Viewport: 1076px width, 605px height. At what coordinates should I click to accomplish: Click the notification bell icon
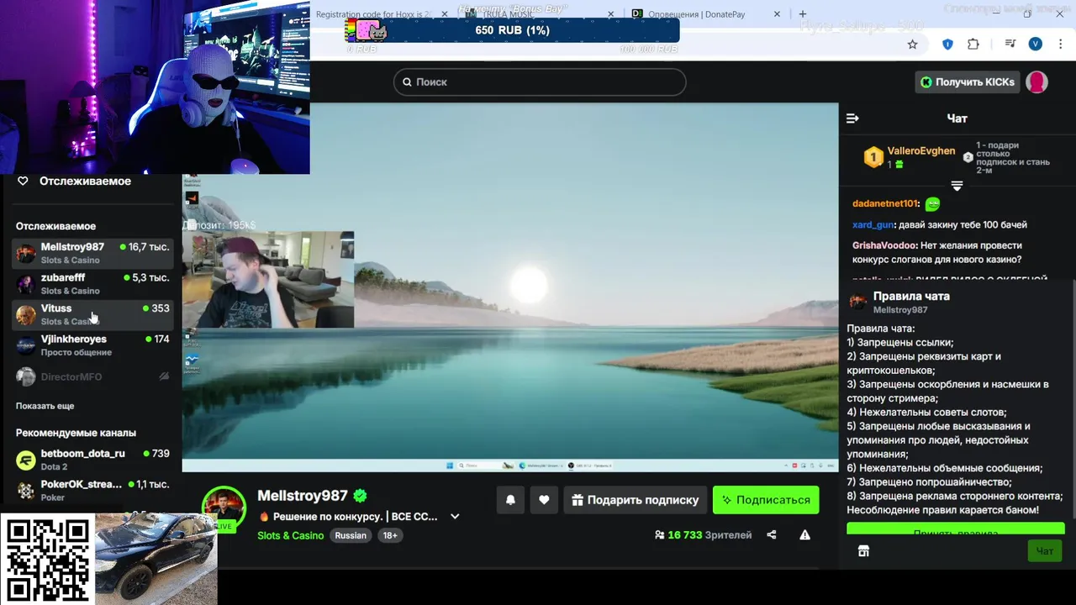510,500
